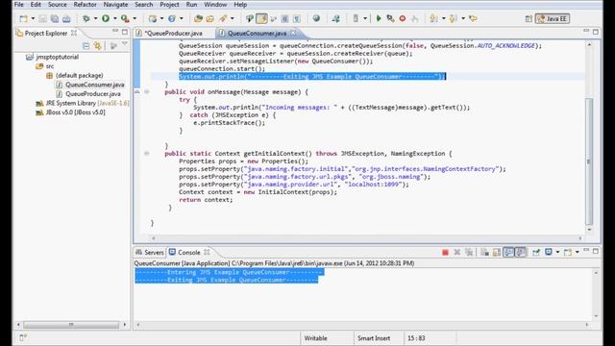Screen dimensions: 615x346
Task: Open the Refactor menu
Action: pos(86,5)
